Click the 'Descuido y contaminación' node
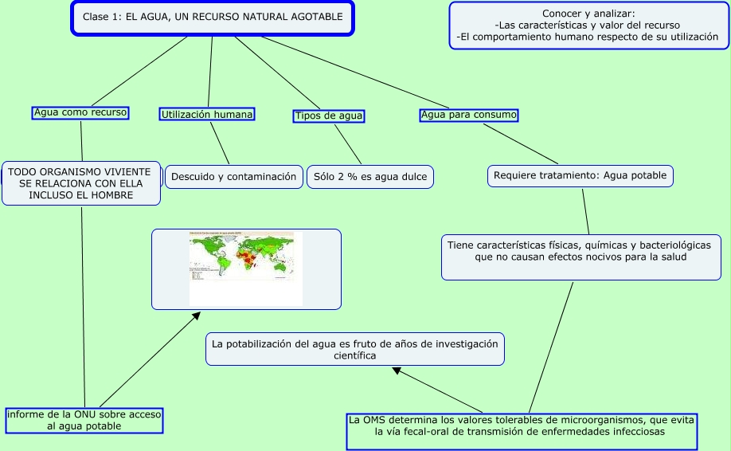 (x=233, y=177)
